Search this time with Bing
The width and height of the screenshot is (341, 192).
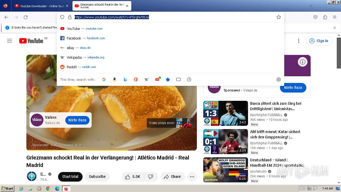click(125, 79)
